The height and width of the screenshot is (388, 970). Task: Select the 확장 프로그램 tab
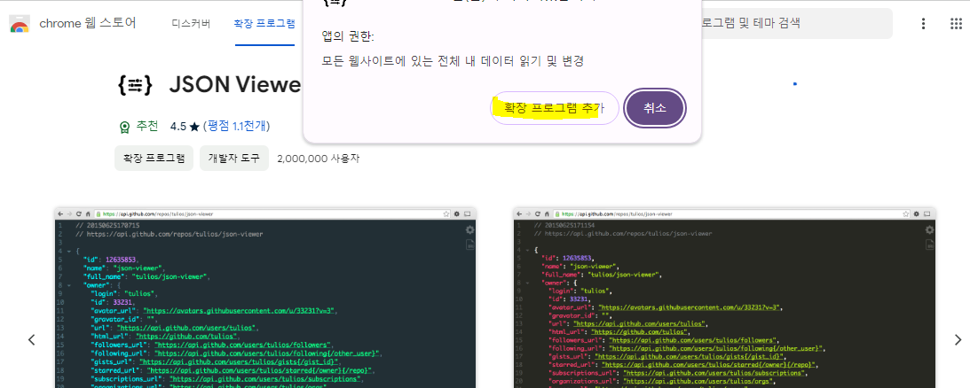(x=264, y=24)
